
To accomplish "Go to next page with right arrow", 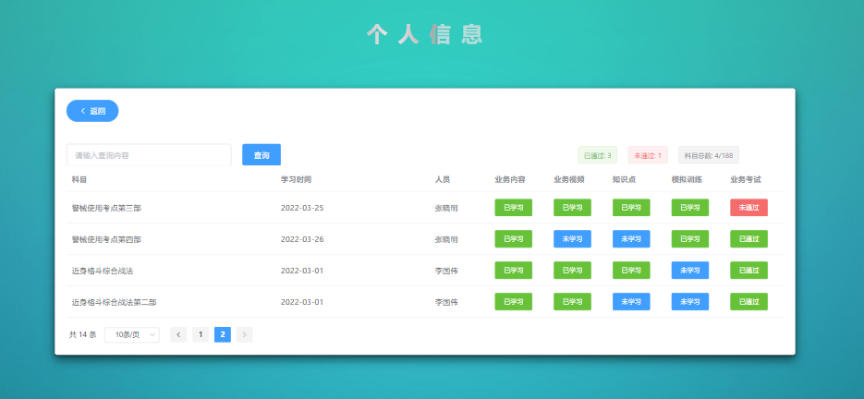I will 245,334.
